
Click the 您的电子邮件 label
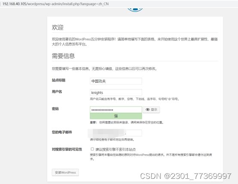coord(62,132)
